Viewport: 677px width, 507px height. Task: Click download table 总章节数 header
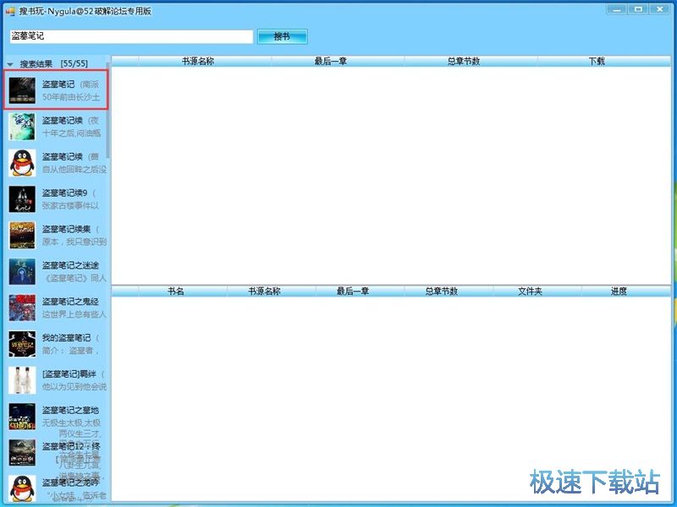tap(442, 292)
